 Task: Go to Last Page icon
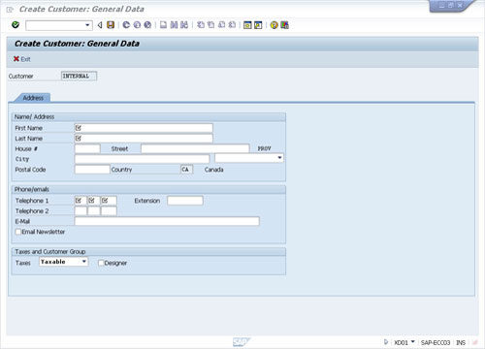pyautogui.click(x=232, y=25)
